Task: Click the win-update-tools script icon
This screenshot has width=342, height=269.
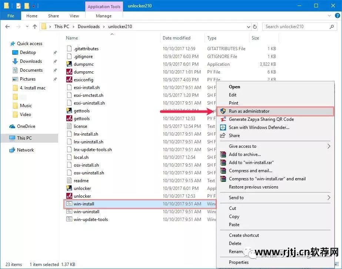Action: tap(69, 219)
